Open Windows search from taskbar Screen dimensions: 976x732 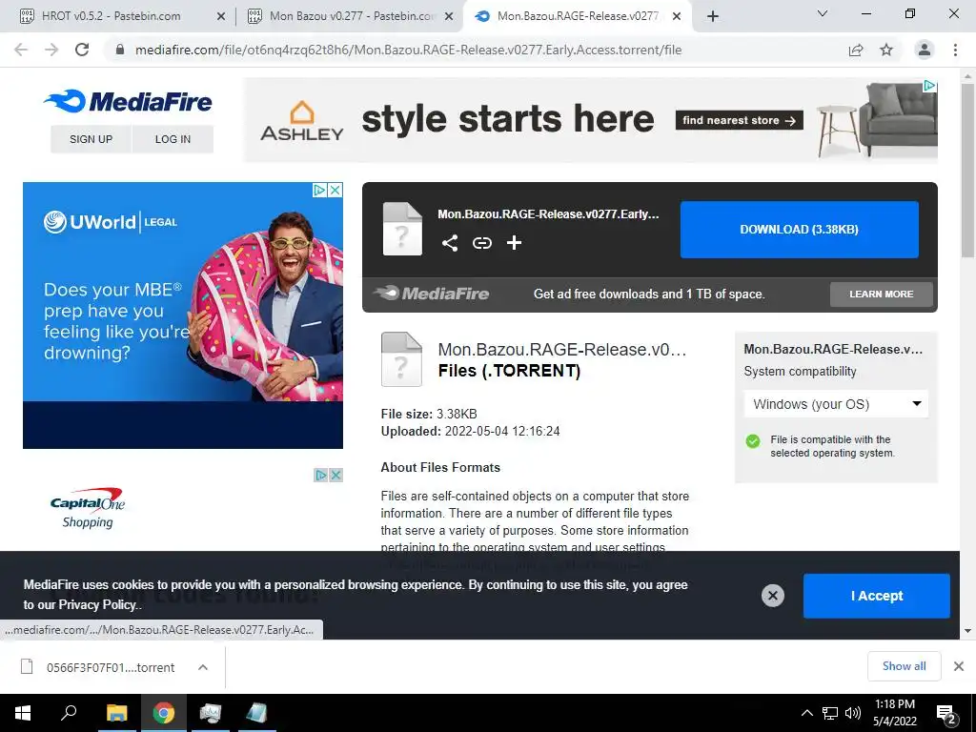tap(69, 713)
